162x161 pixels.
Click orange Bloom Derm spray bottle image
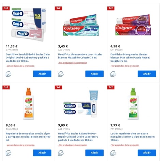[29, 104]
